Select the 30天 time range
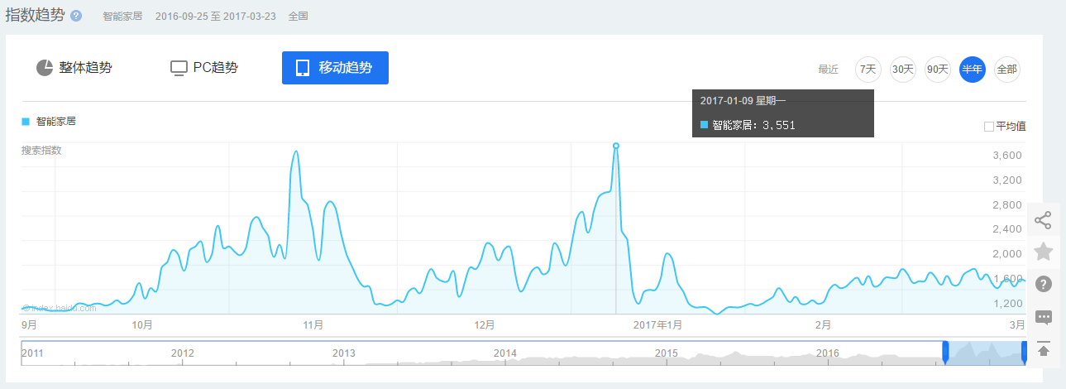The image size is (1066, 389). pyautogui.click(x=902, y=70)
